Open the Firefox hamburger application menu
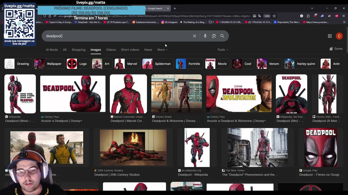Image resolution: width=348 pixels, height=195 pixels. pyautogui.click(x=344, y=16)
